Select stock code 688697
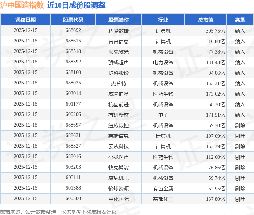Image resolution: width=254 pixels, height=215 pixels. tap(73, 125)
